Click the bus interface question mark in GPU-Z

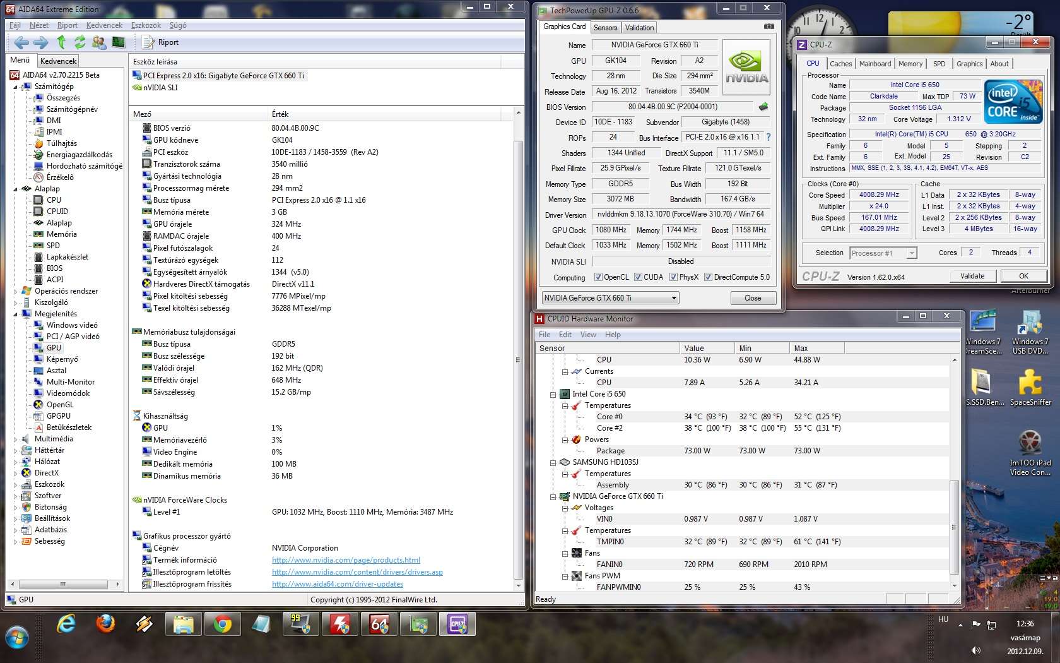tap(768, 137)
